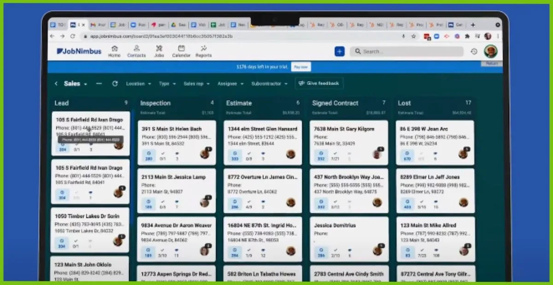Screen dimensions: 553x285
Task: Open the user profile avatar menu
Action: 491,51
